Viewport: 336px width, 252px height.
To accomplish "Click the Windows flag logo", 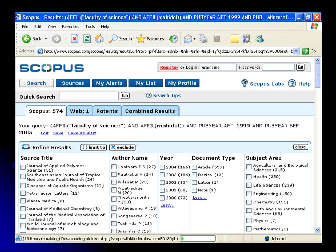I will 314,27.
